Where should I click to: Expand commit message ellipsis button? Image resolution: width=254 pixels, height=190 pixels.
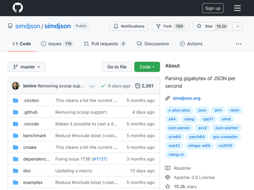point(92,86)
